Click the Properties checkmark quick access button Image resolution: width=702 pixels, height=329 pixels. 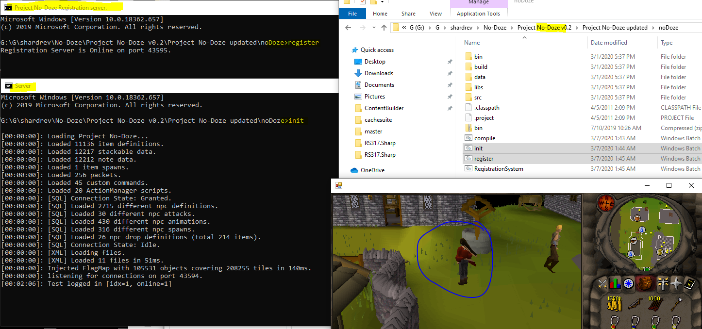pos(362,2)
